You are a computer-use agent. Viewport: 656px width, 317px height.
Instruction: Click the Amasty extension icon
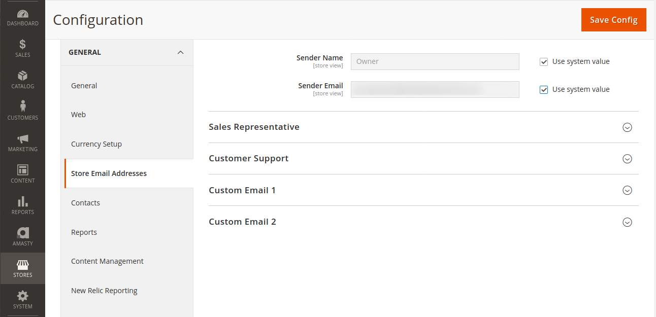coord(22,236)
